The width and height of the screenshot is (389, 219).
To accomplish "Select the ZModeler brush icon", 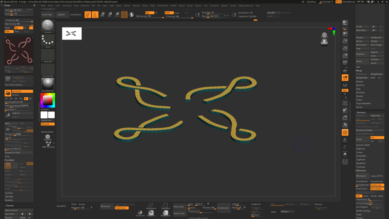I will tap(48, 137).
